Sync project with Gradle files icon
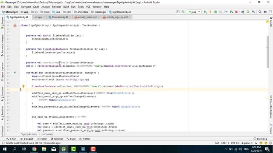 coord(243,12)
